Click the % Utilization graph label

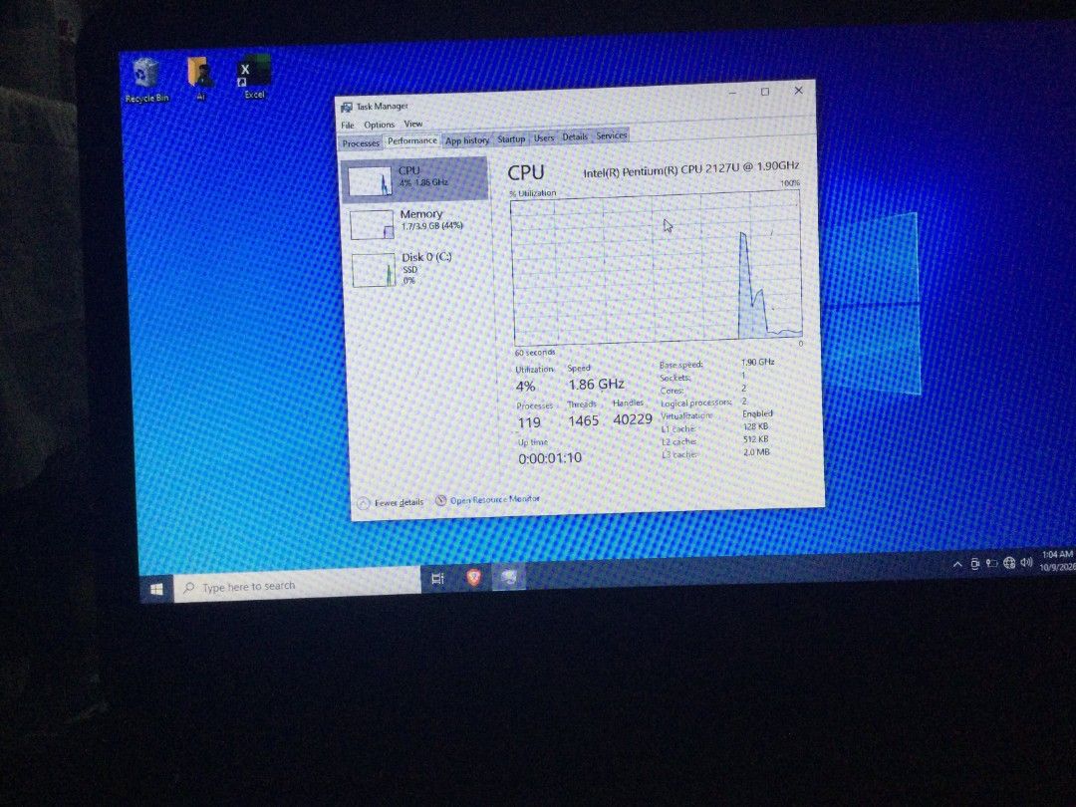coord(532,193)
